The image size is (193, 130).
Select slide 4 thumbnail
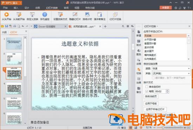coord(14,88)
